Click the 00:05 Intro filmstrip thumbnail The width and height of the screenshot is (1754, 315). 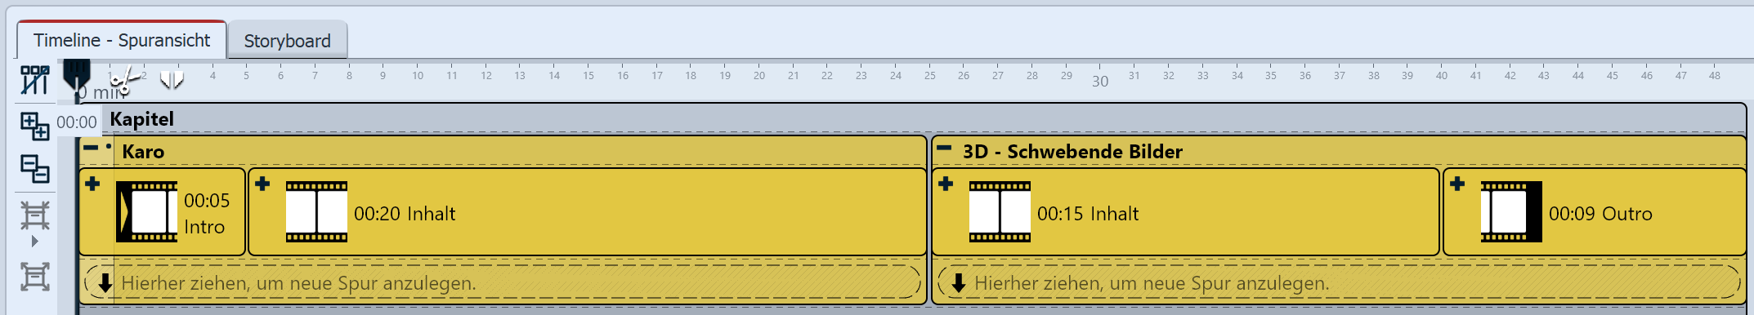[146, 212]
